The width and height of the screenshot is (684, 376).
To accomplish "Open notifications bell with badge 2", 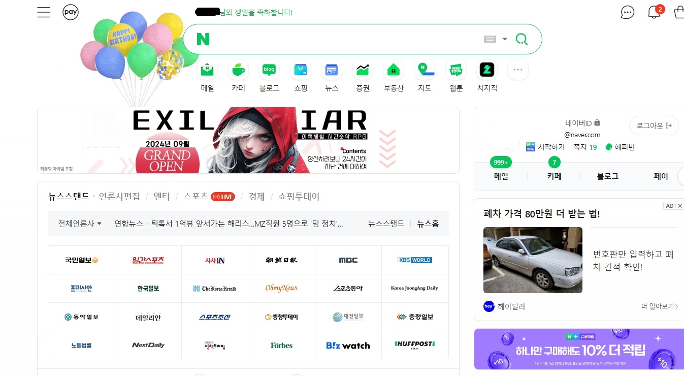I will (655, 12).
